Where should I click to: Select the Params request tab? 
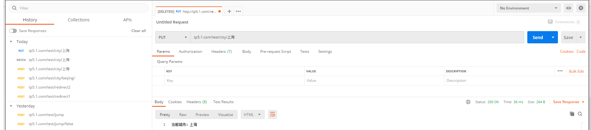coord(163,52)
